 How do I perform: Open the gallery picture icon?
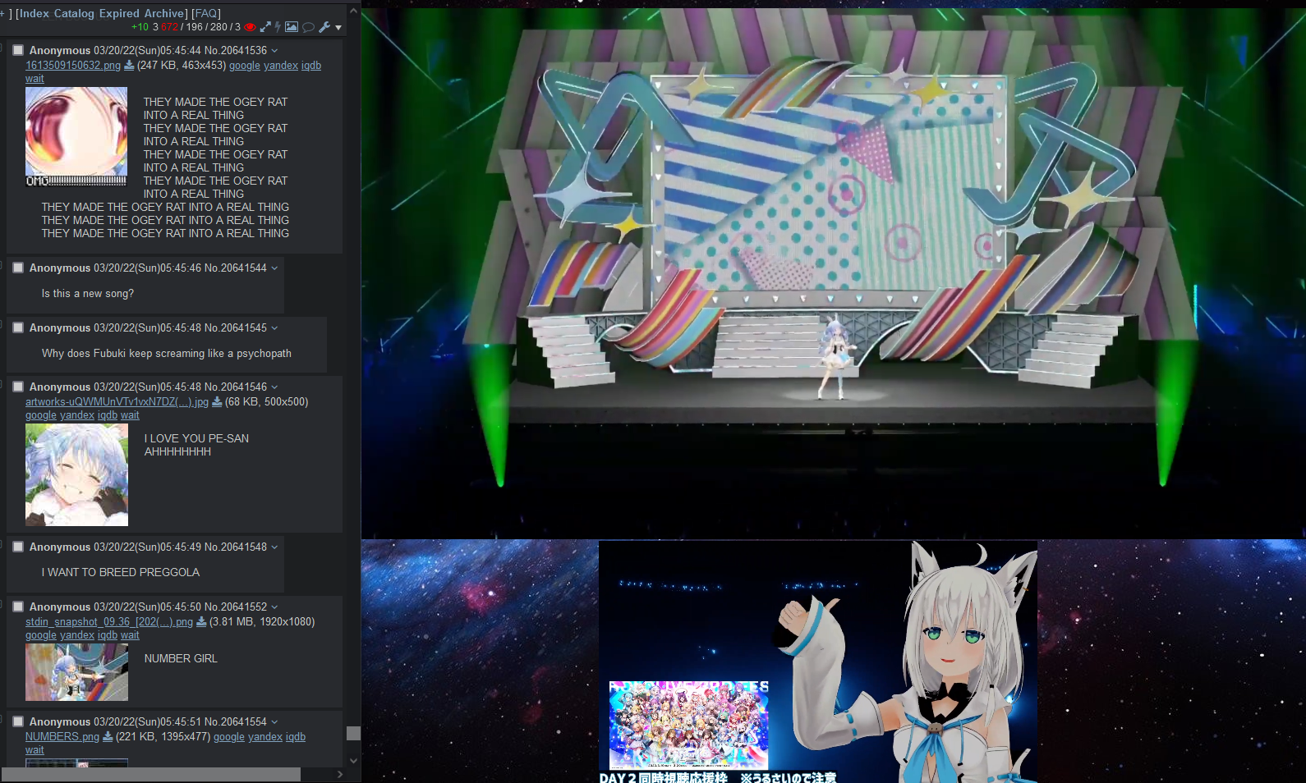click(x=292, y=27)
